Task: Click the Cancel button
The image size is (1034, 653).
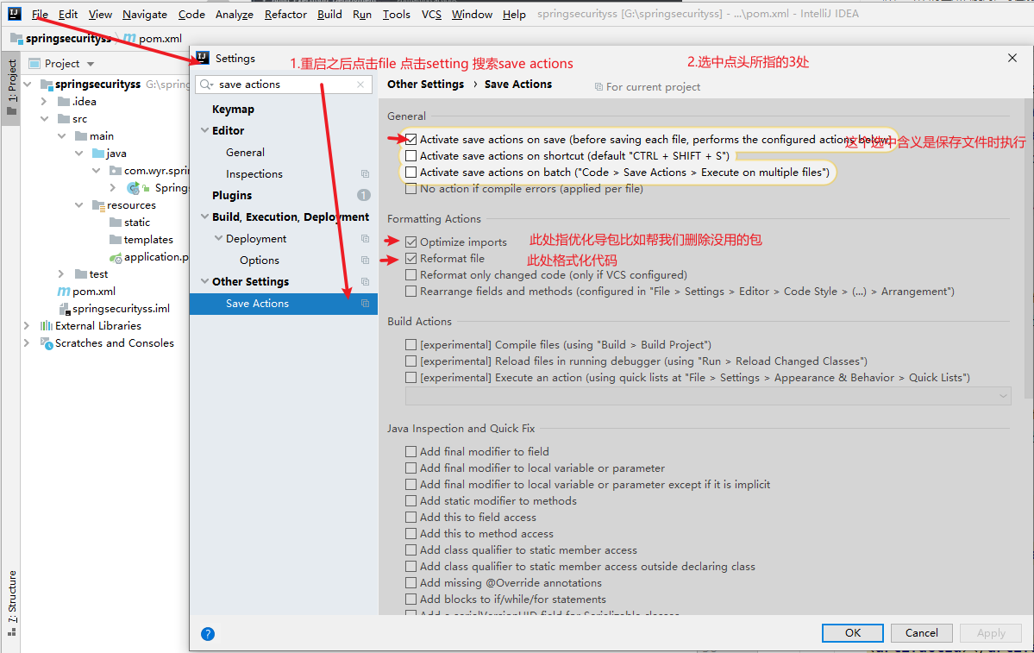Action: (x=921, y=632)
